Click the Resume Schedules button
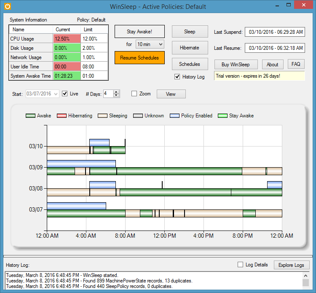 139,58
